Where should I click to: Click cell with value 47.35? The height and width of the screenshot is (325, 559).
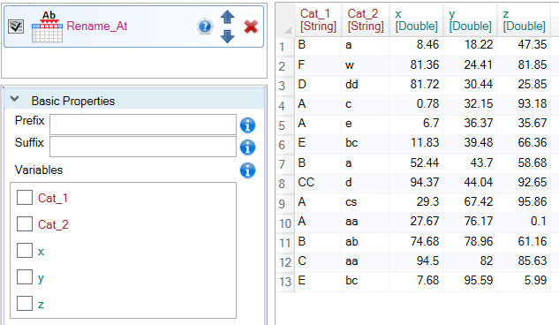(524, 45)
